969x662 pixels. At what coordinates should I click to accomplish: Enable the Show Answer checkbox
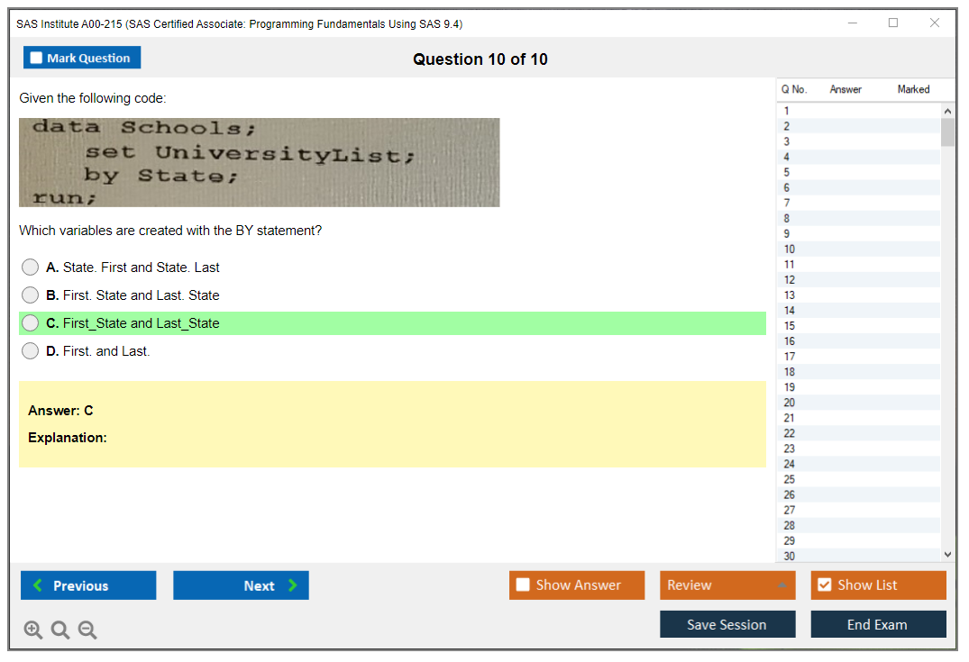tap(524, 585)
